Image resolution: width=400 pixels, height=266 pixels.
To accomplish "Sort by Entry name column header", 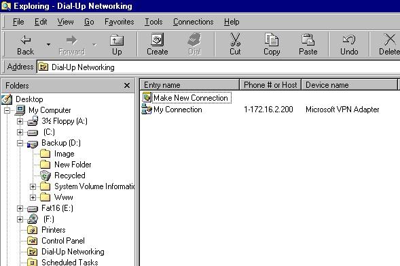I will point(189,85).
